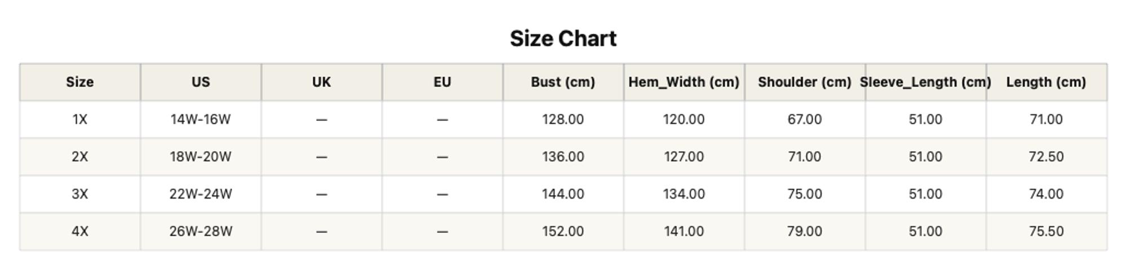The height and width of the screenshot is (270, 1127).
Task: Select the 22W-24W cell
Action: coord(201,194)
